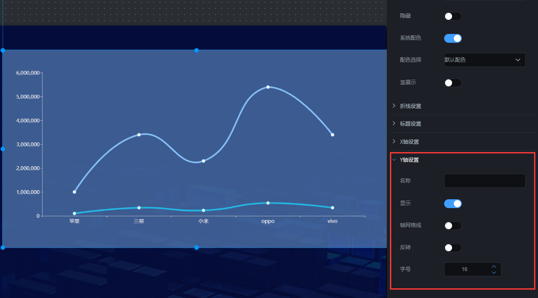The image size is (538, 298).
Task: Click the 4,000,000 y-axis label
Action: [x=28, y=120]
